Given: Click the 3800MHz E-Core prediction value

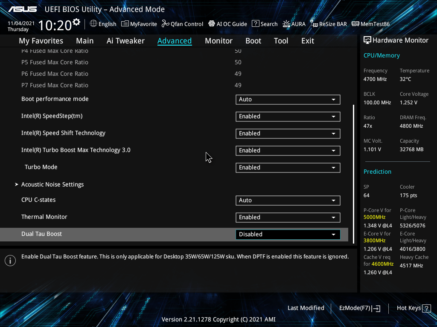Looking at the screenshot, I should pyautogui.click(x=374, y=241).
